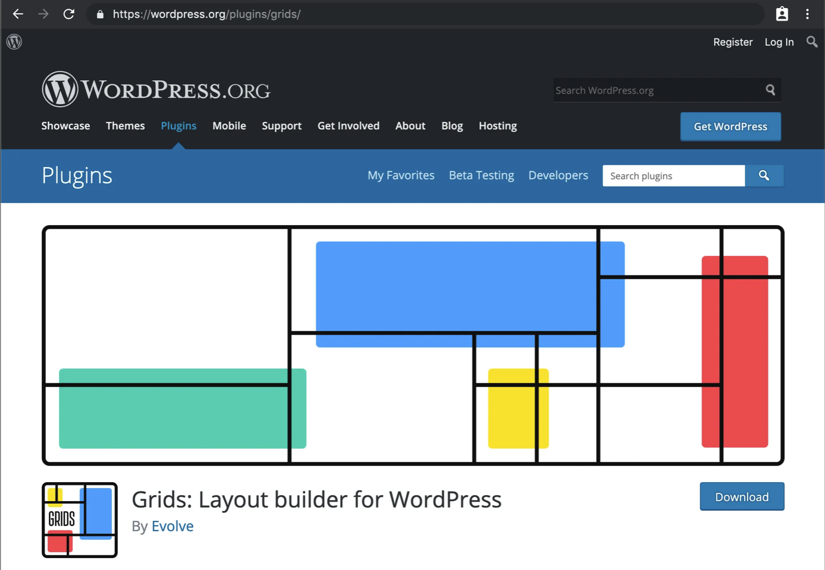Go to the Mobile menu item
Screen dimensions: 825x570
tap(229, 126)
